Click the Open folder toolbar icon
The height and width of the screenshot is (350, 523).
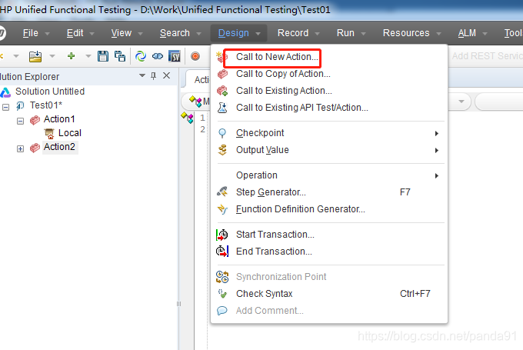[x=35, y=56]
